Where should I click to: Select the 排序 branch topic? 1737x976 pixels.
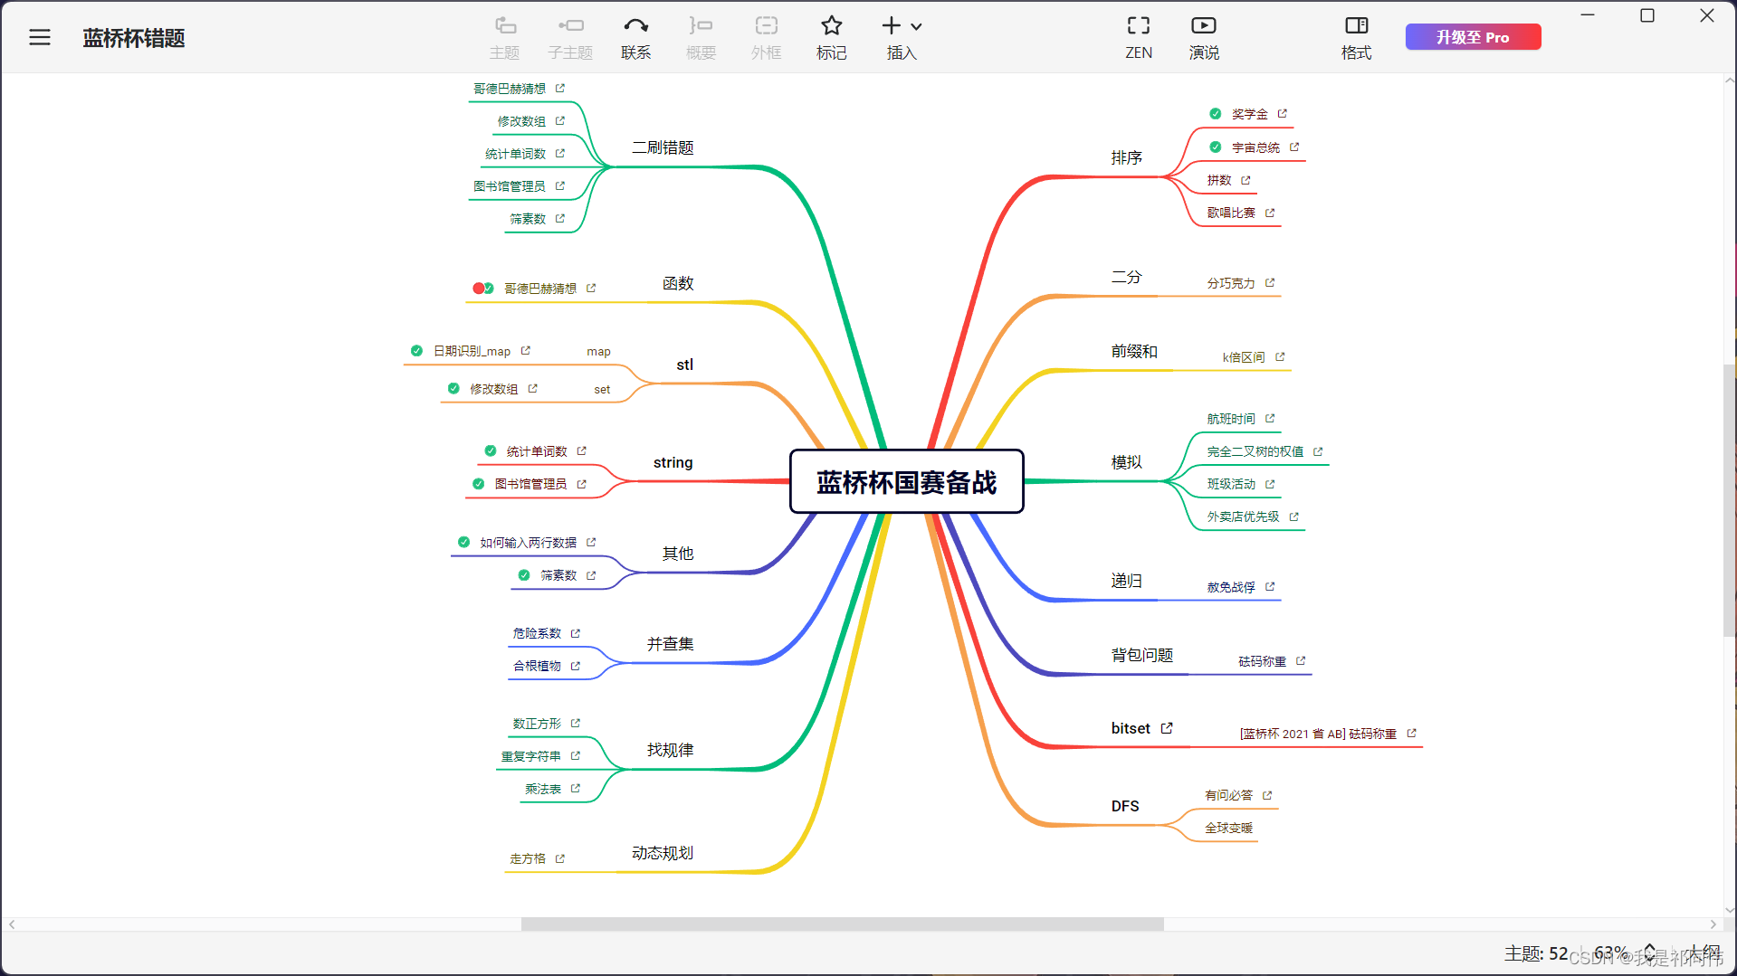coord(1127,157)
